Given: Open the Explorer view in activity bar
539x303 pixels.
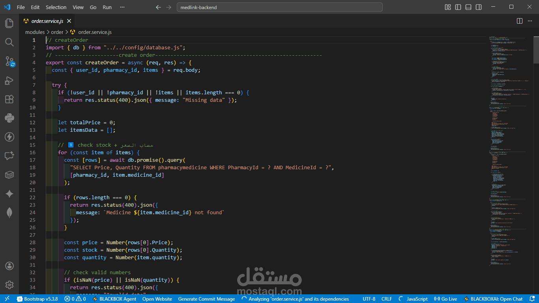Looking at the screenshot, I should point(9,23).
